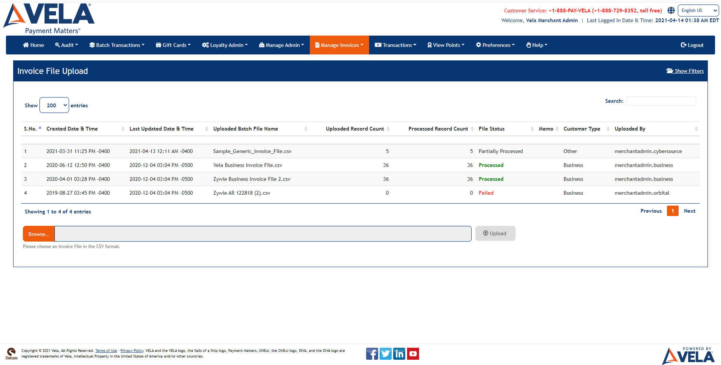Viewport: 721px width, 365px height.
Task: Open the Manage Invoices menu
Action: pos(339,45)
